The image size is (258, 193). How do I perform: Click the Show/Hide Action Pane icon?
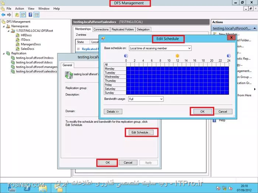36,15
